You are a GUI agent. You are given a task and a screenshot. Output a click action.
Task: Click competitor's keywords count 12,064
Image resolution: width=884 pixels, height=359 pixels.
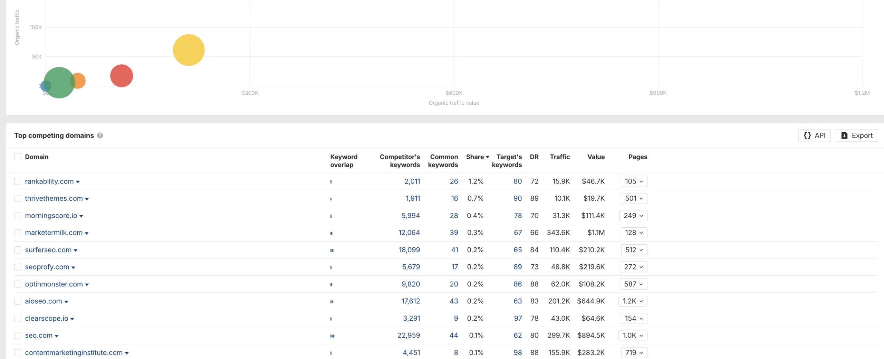409,233
